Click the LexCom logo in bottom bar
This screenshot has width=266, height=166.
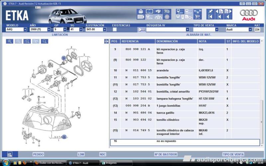pyautogui.click(x=10, y=154)
